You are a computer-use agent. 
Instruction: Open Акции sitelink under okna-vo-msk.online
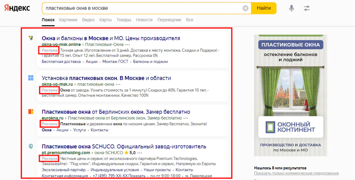click(92, 61)
